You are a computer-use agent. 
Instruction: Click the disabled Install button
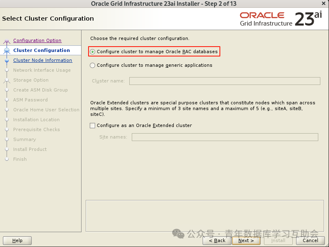click(x=278, y=240)
